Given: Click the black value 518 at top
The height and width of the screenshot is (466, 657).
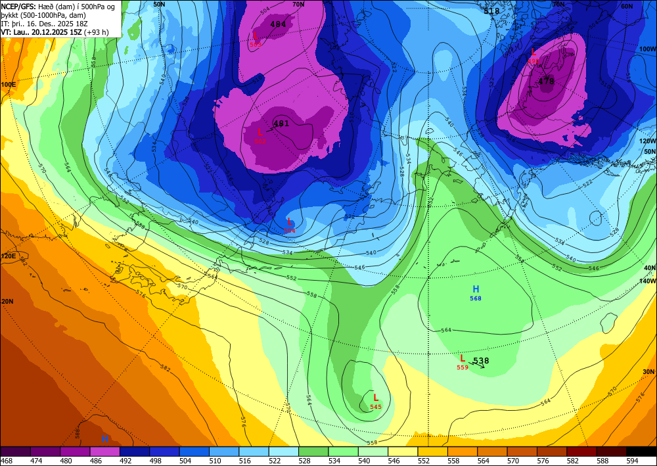Looking at the screenshot, I should (491, 11).
